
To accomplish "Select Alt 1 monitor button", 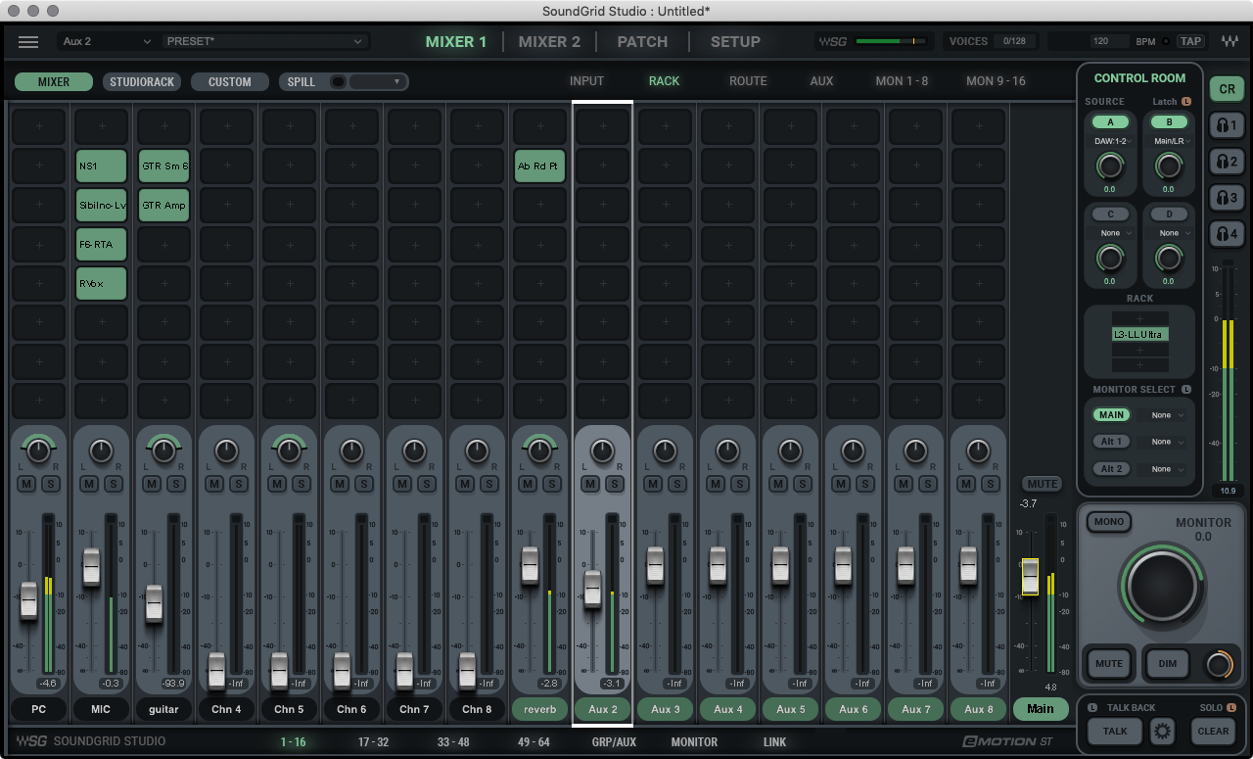I will [x=1111, y=442].
